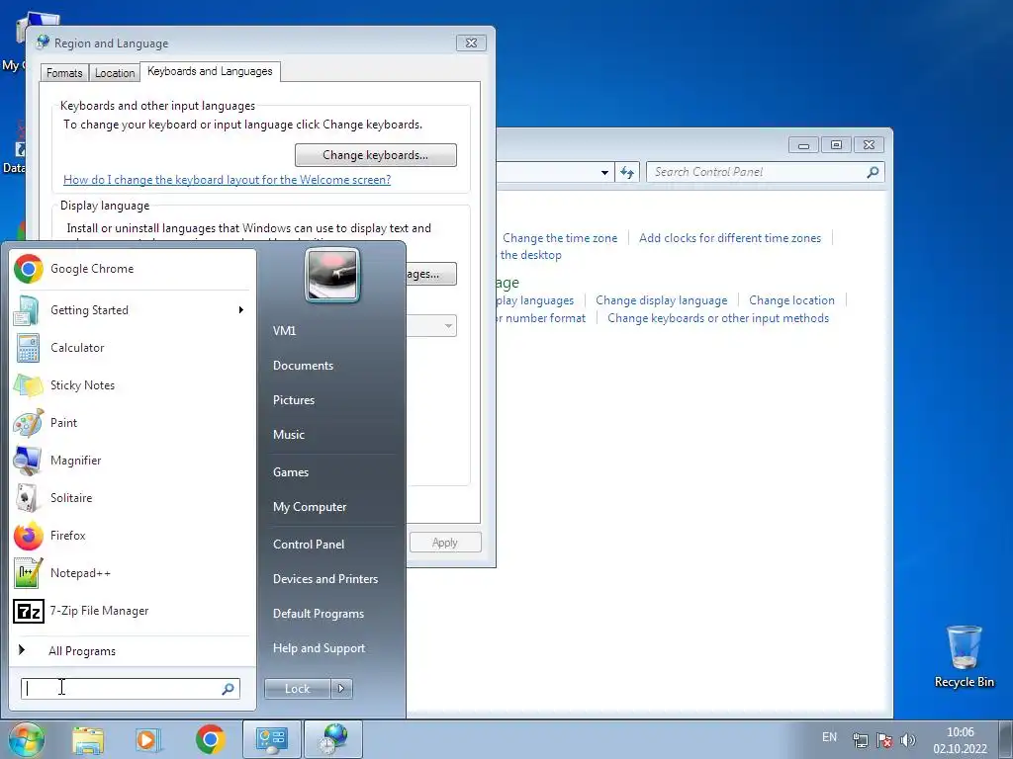The height and width of the screenshot is (759, 1013).
Task: Switch to Control Panel taskbar button
Action: (271, 739)
